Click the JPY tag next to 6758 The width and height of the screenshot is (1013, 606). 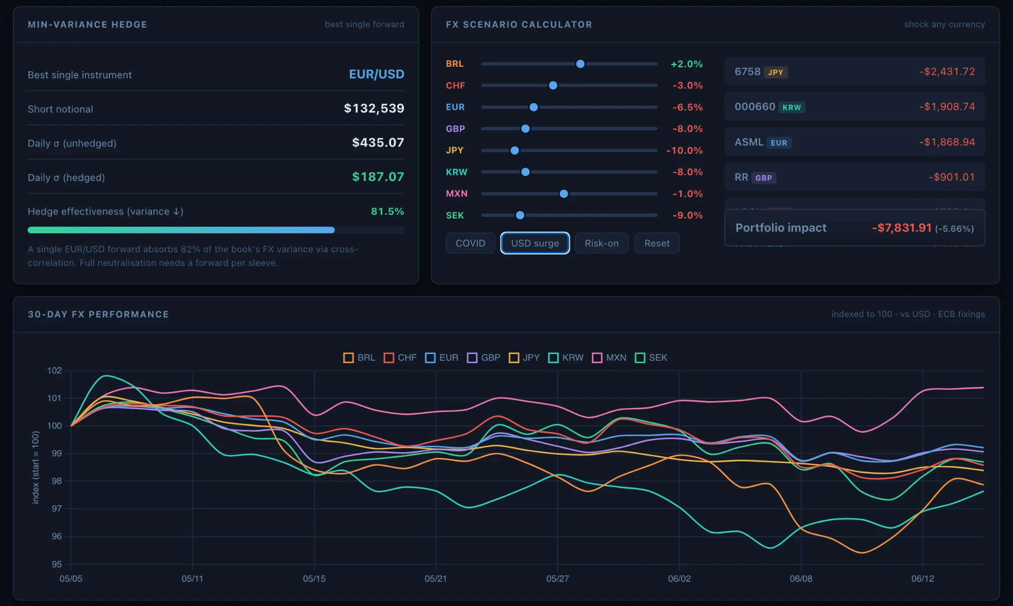(775, 72)
